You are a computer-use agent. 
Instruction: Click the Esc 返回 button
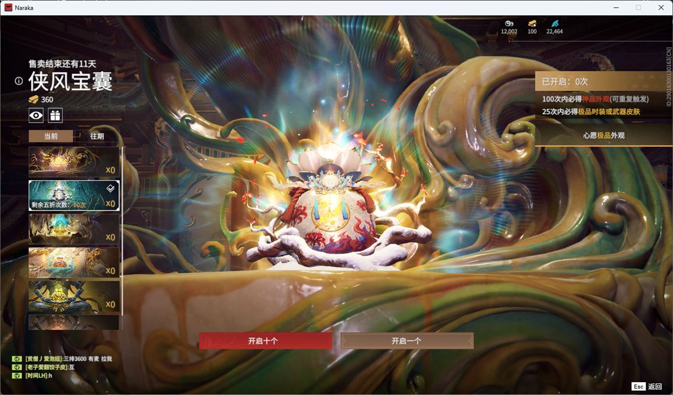[x=647, y=386]
